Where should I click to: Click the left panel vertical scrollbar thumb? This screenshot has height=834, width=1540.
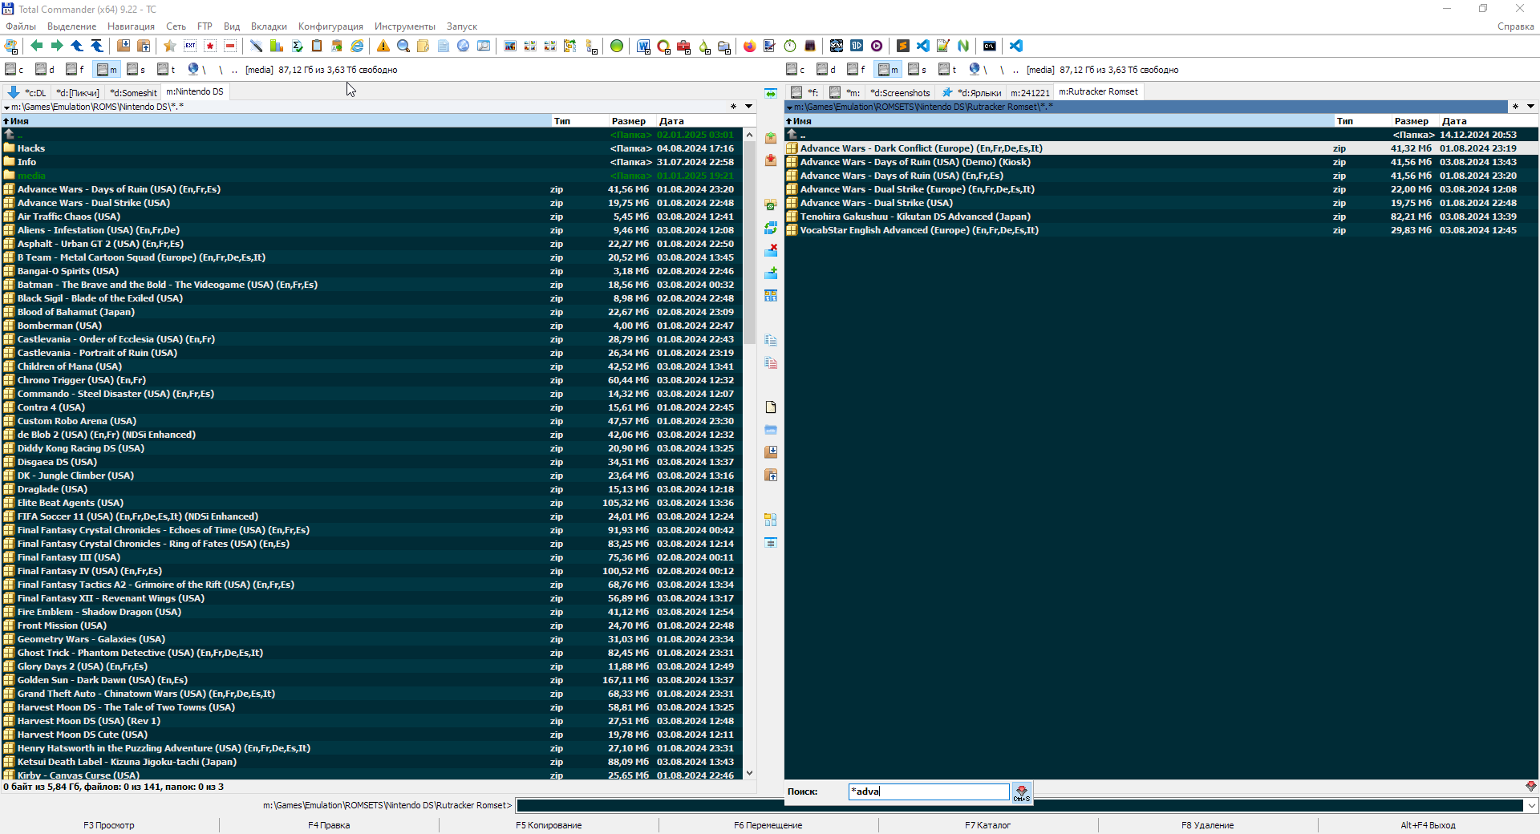pos(749,242)
